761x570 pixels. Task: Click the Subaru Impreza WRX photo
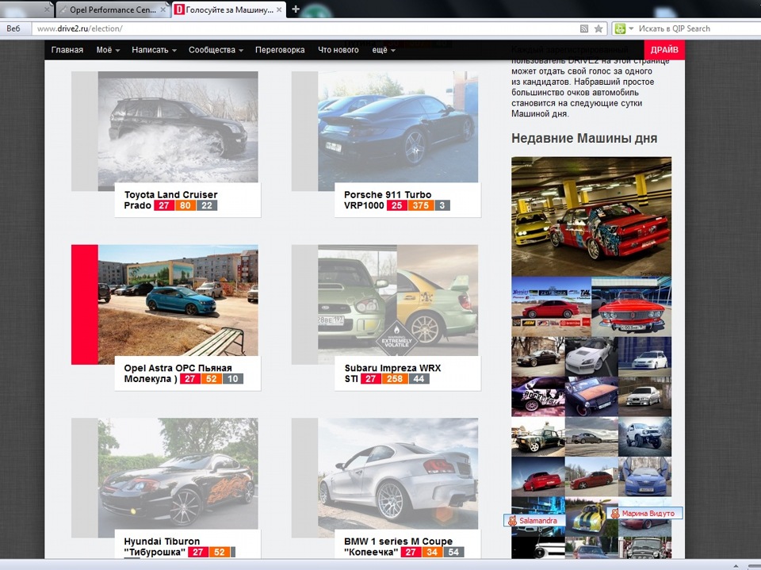click(398, 300)
